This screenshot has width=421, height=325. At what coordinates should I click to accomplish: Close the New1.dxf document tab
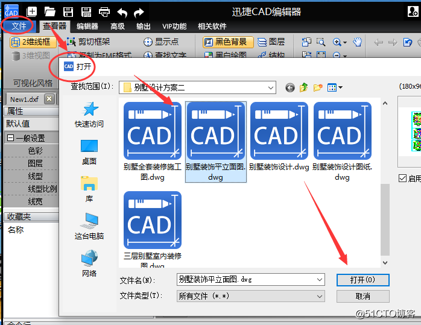click(x=49, y=99)
